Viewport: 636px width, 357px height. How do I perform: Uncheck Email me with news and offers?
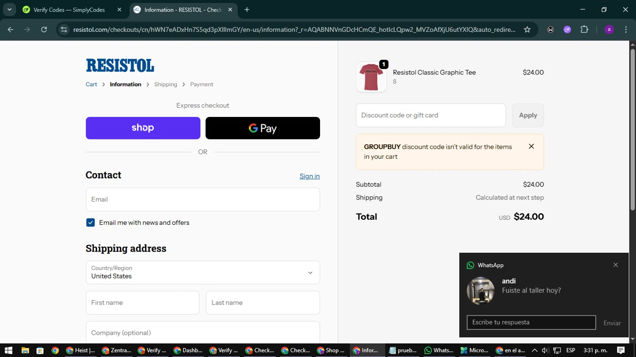click(90, 223)
